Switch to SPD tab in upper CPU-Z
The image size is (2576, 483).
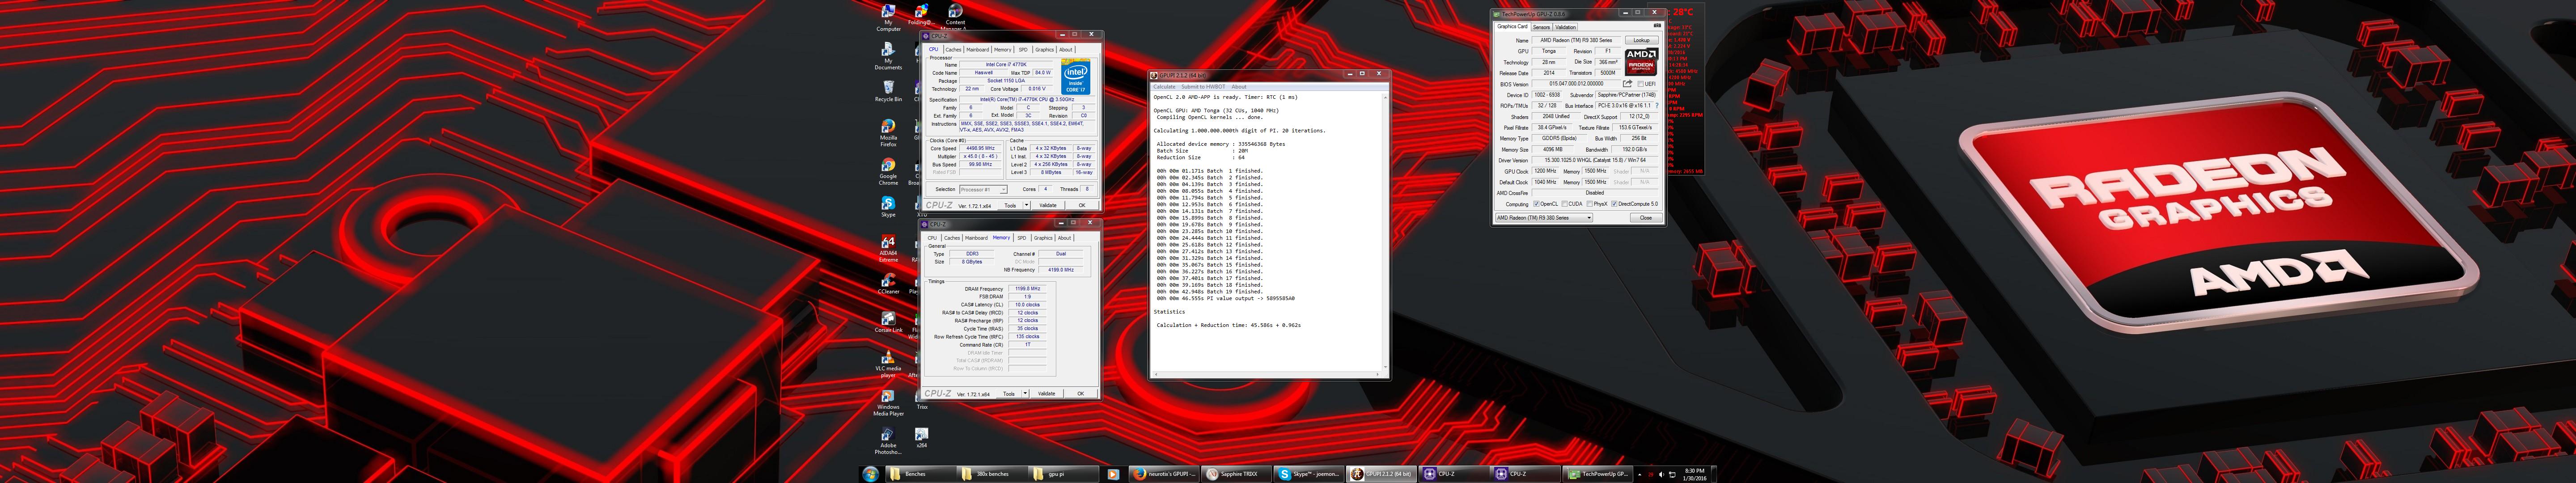(1023, 49)
